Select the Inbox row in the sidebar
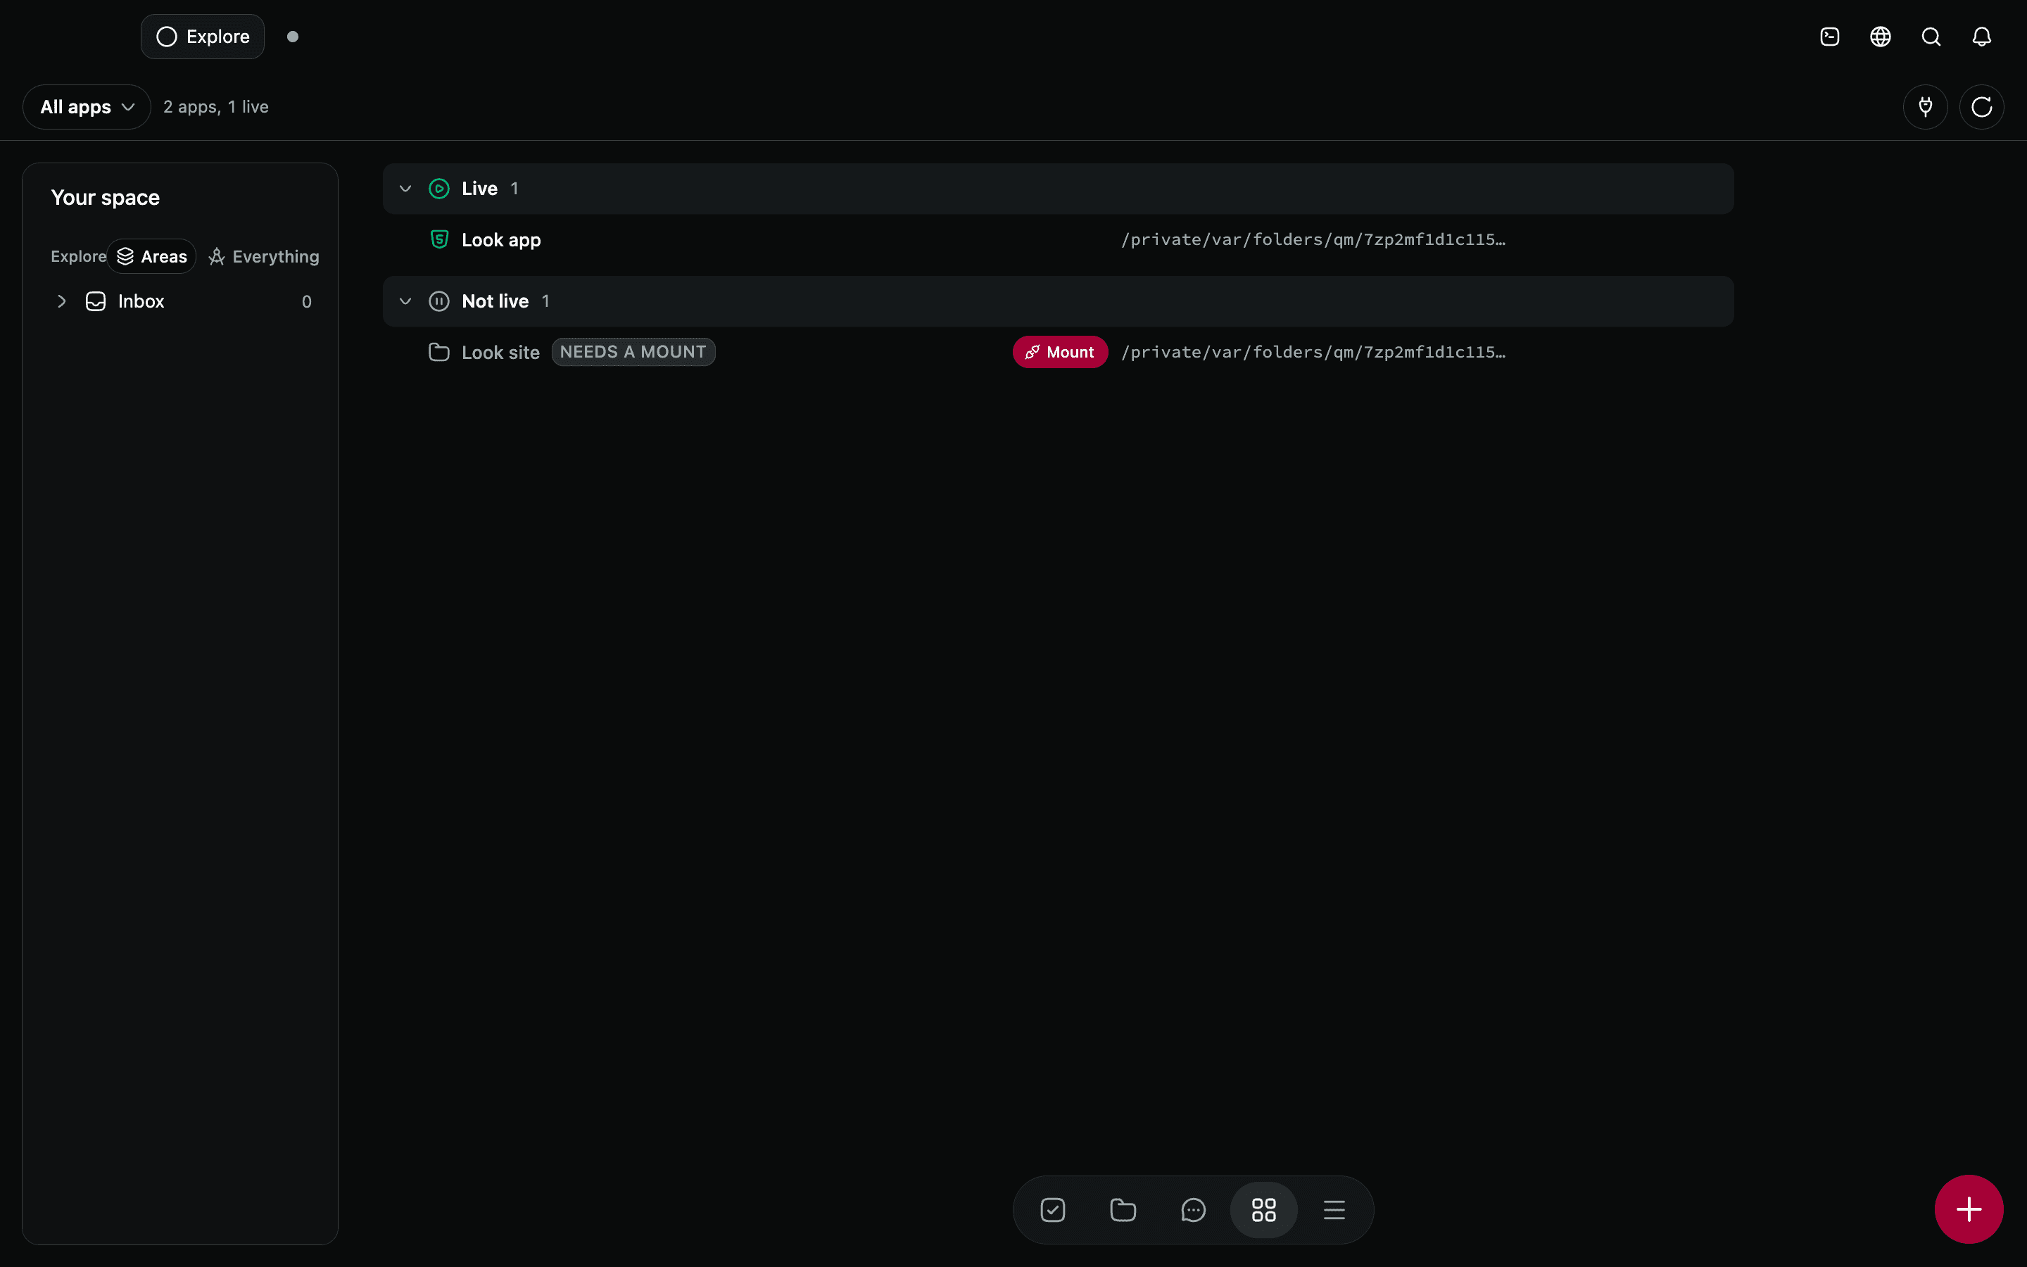2027x1267 pixels. [x=180, y=302]
